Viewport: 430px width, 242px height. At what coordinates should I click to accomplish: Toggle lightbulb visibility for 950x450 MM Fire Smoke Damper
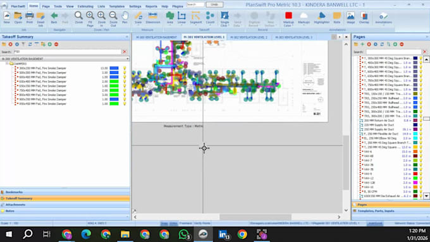(x=125, y=104)
